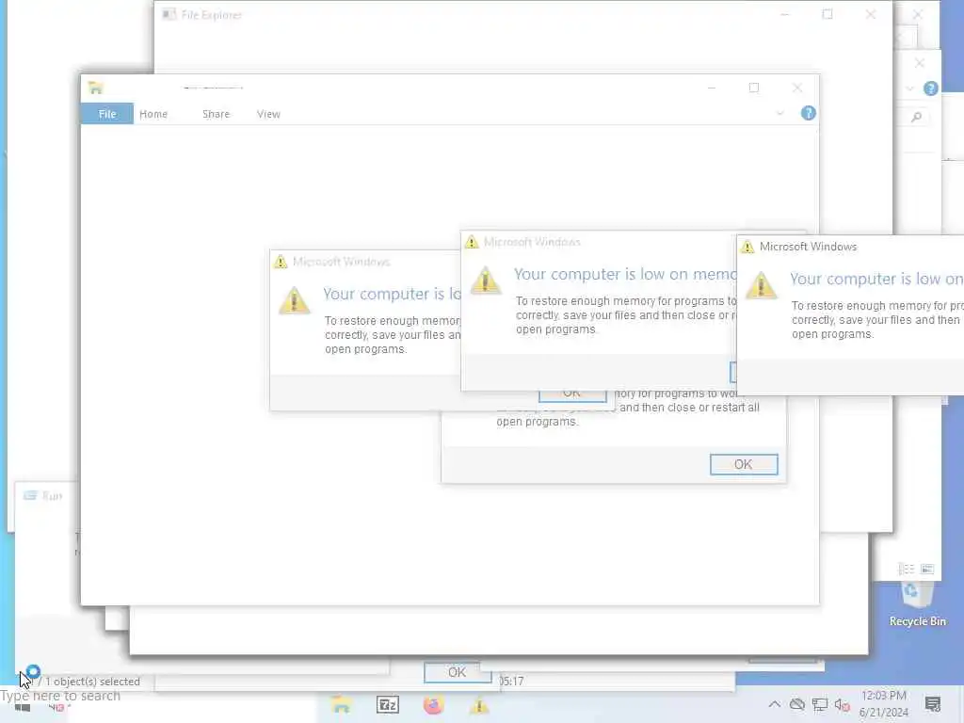
Task: Expand the ribbon chevron in the rightmost background window
Action: click(910, 89)
